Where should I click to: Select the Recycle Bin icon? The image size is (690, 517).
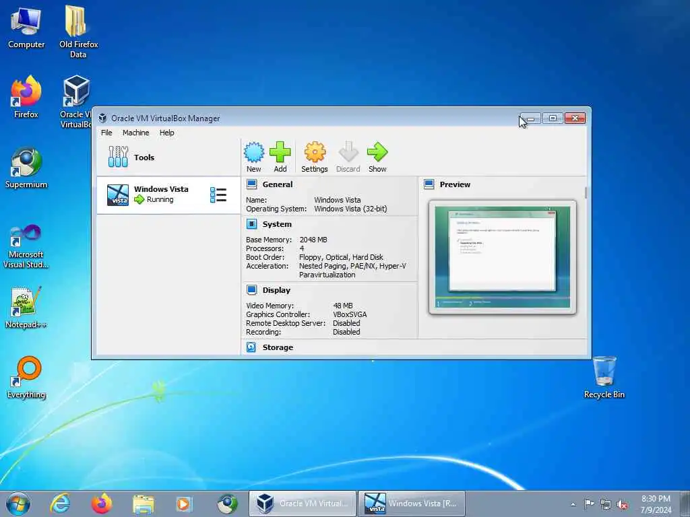tap(604, 377)
